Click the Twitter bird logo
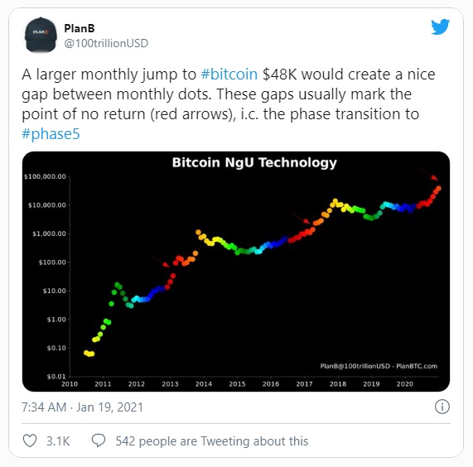 click(440, 26)
